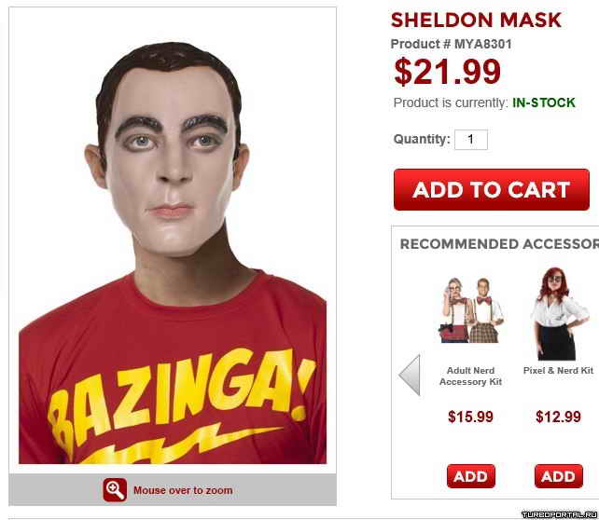Click the magnifier zoom icon
Screen dimensions: 599x520
[115, 490]
